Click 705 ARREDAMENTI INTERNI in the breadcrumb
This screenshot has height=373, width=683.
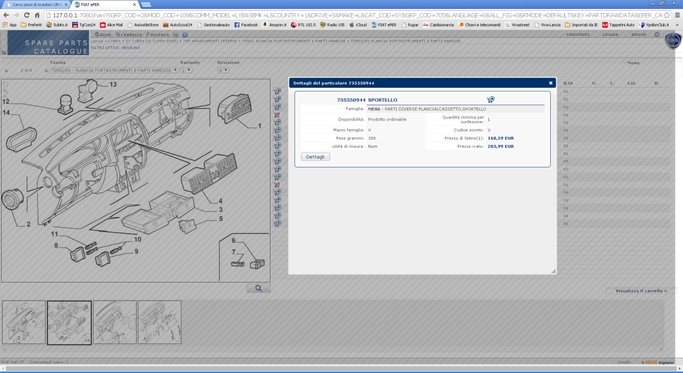210,41
